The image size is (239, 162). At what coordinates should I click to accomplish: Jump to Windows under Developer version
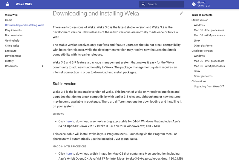pyautogui.click(x=199, y=56)
